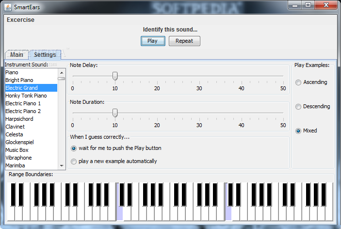Click the Repeat button

point(184,41)
